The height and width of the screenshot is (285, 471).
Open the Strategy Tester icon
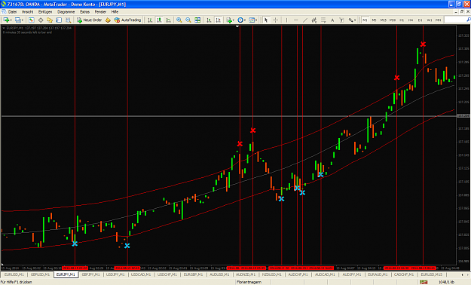click(x=68, y=20)
